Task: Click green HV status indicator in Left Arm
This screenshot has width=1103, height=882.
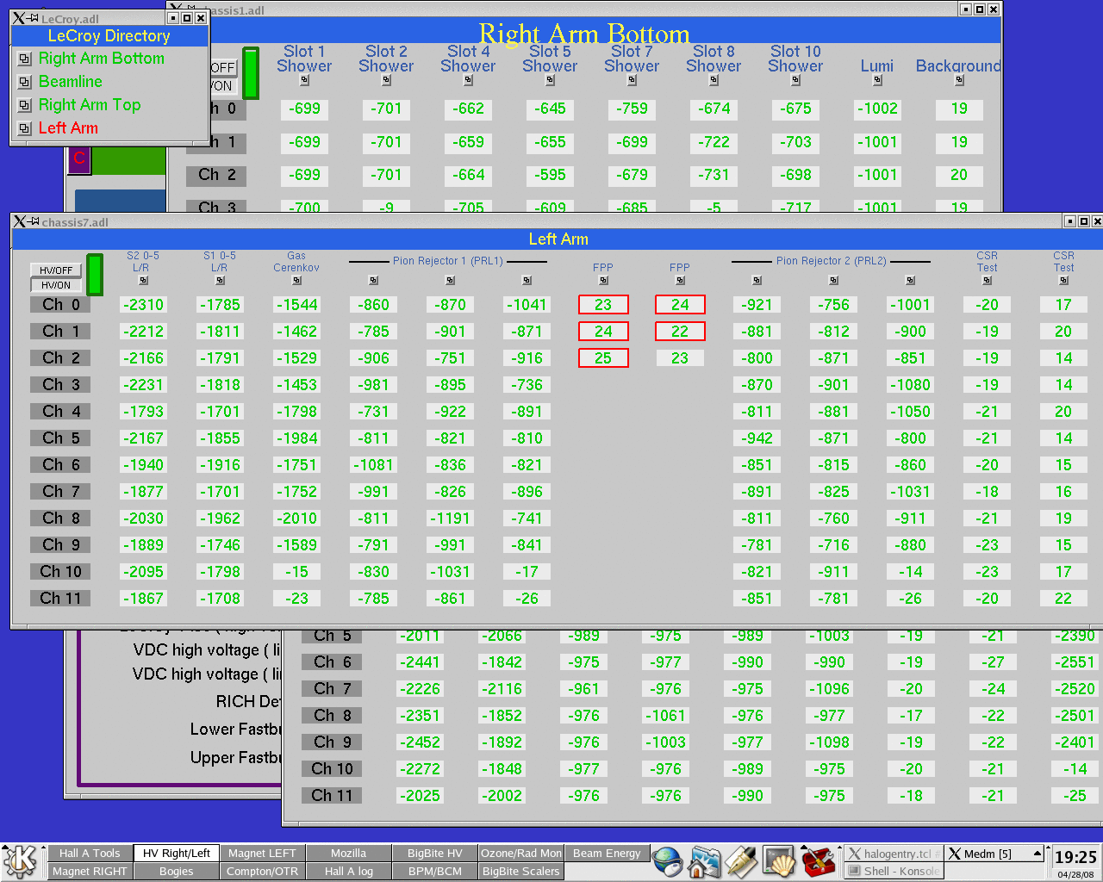Action: tap(95, 274)
